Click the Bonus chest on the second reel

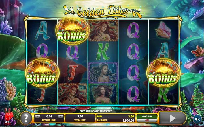[72, 31]
